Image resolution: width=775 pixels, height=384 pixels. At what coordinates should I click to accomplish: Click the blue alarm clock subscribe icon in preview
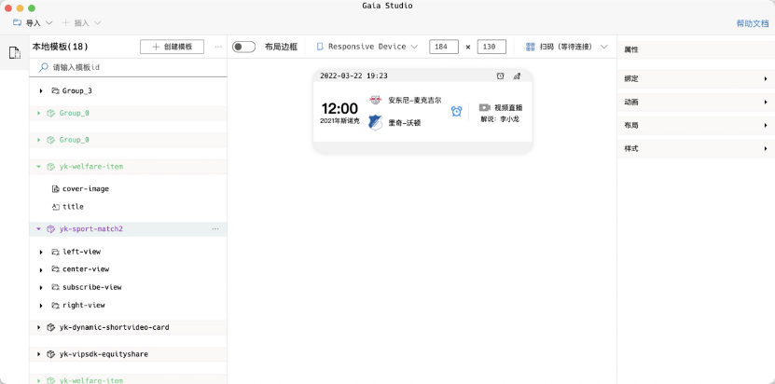coord(456,111)
